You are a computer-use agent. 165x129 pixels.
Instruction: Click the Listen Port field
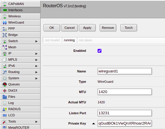pos(124,113)
